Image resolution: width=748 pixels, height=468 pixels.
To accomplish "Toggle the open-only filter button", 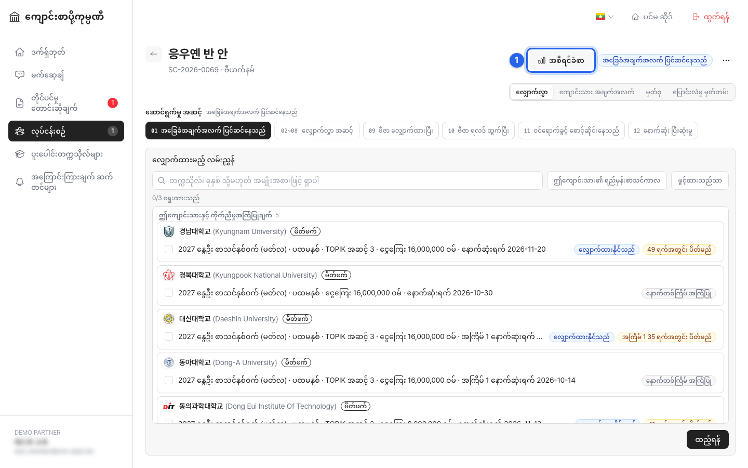I will 700,181.
